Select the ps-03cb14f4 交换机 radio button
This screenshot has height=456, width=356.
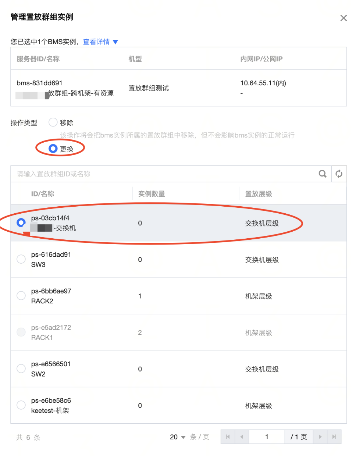pos(21,222)
